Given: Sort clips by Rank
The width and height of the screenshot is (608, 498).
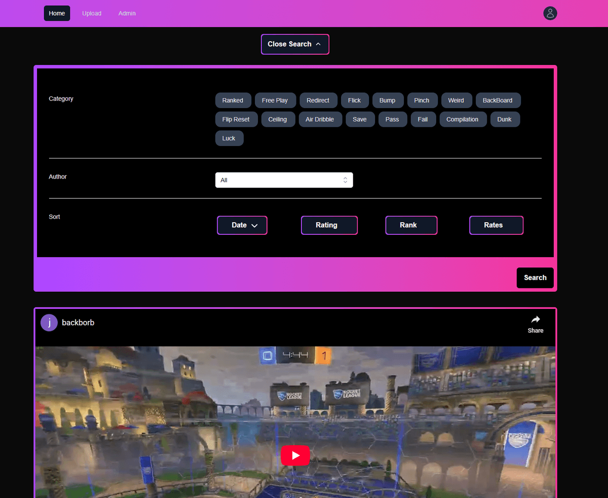Looking at the screenshot, I should [x=411, y=225].
